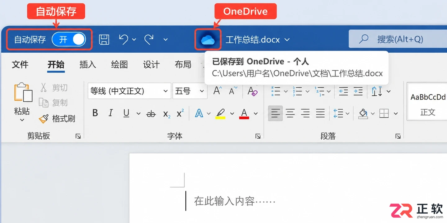The width and height of the screenshot is (447, 223).
Task: Center-align the paragraph
Action: [x=290, y=113]
